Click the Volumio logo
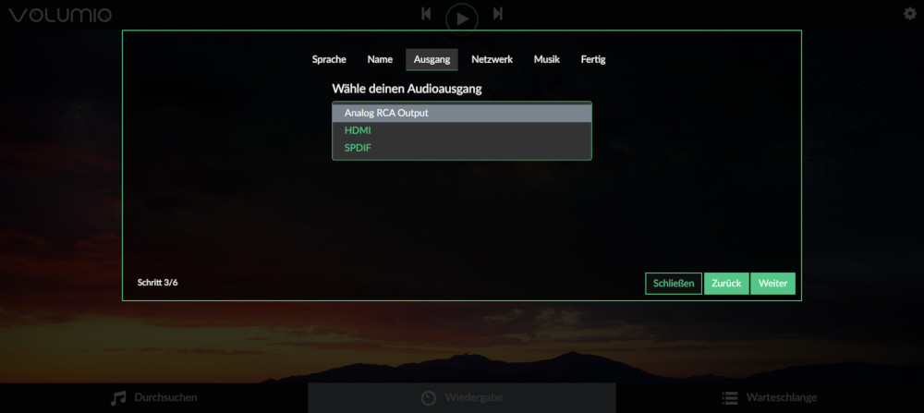 point(60,16)
